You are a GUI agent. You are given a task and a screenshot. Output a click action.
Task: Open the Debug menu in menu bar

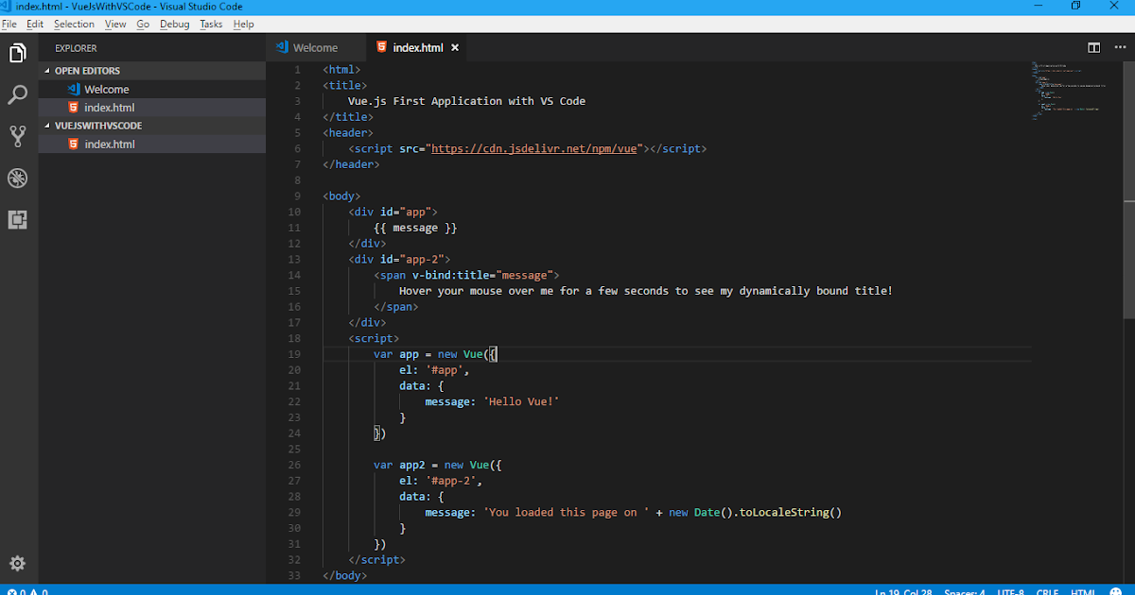coord(174,24)
